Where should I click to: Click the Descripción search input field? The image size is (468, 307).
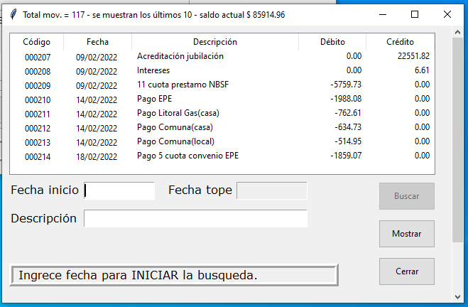pyautogui.click(x=195, y=218)
